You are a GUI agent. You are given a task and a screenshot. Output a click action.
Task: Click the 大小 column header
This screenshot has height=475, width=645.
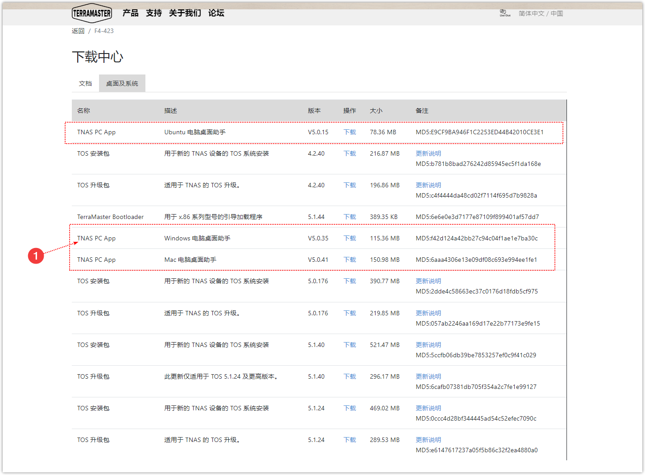coord(376,111)
